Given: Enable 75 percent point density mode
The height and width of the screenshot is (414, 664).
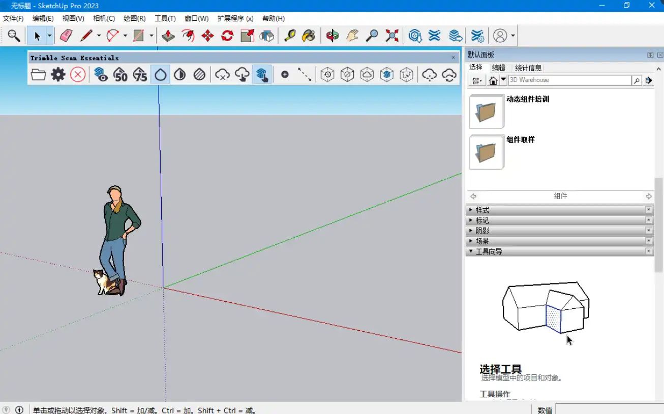Looking at the screenshot, I should pos(140,74).
